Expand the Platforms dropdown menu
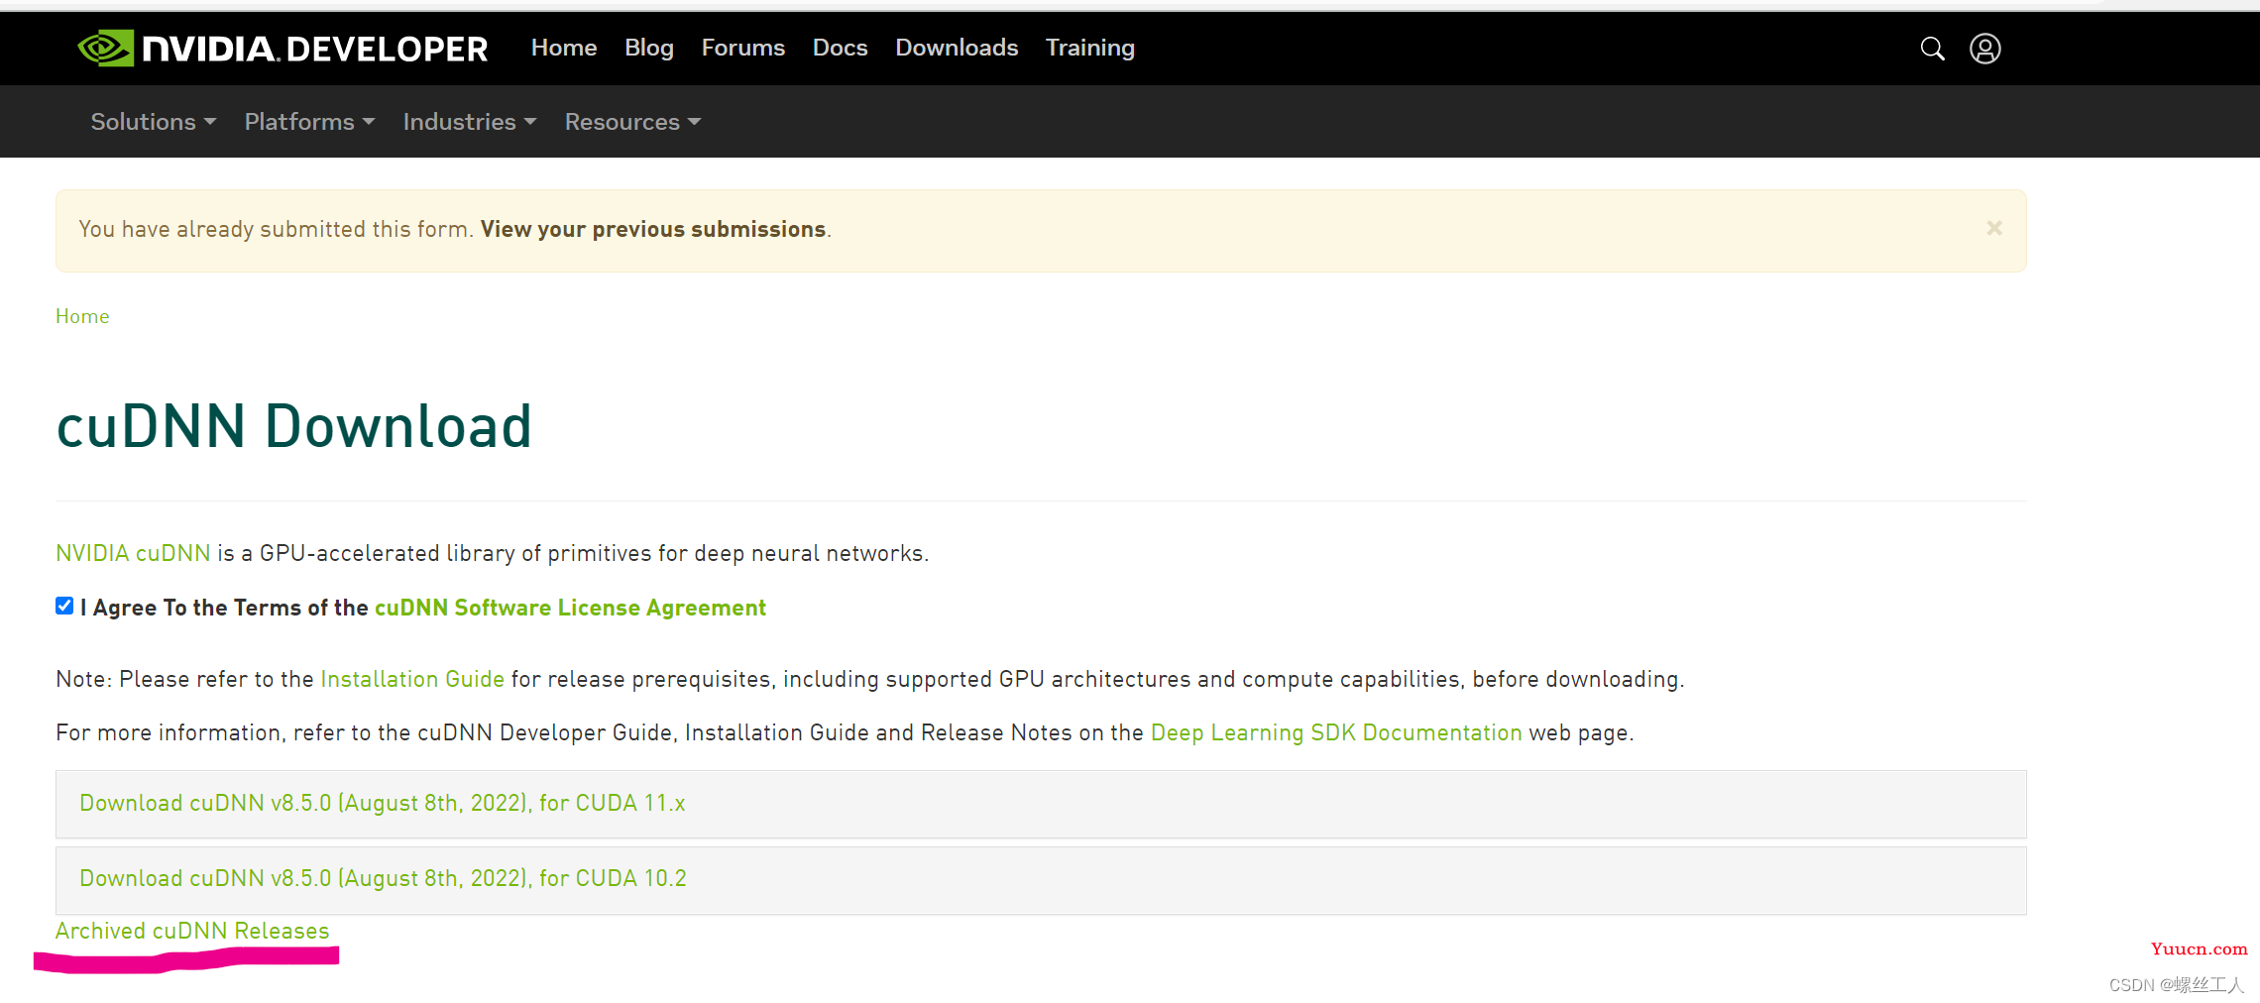2260x1003 pixels. point(309,122)
